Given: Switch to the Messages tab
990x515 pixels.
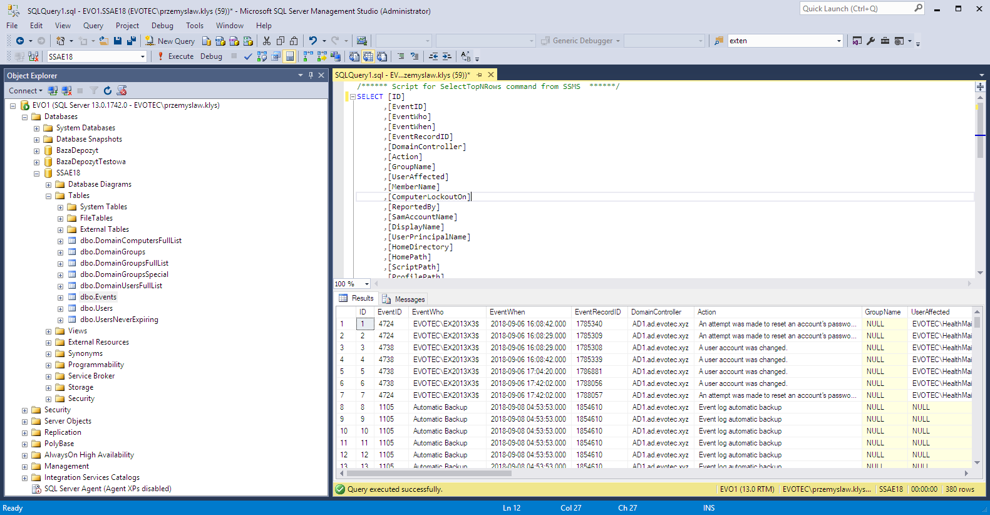Looking at the screenshot, I should pyautogui.click(x=404, y=299).
